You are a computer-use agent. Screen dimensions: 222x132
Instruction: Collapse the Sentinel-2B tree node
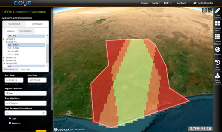click(x=4, y=63)
